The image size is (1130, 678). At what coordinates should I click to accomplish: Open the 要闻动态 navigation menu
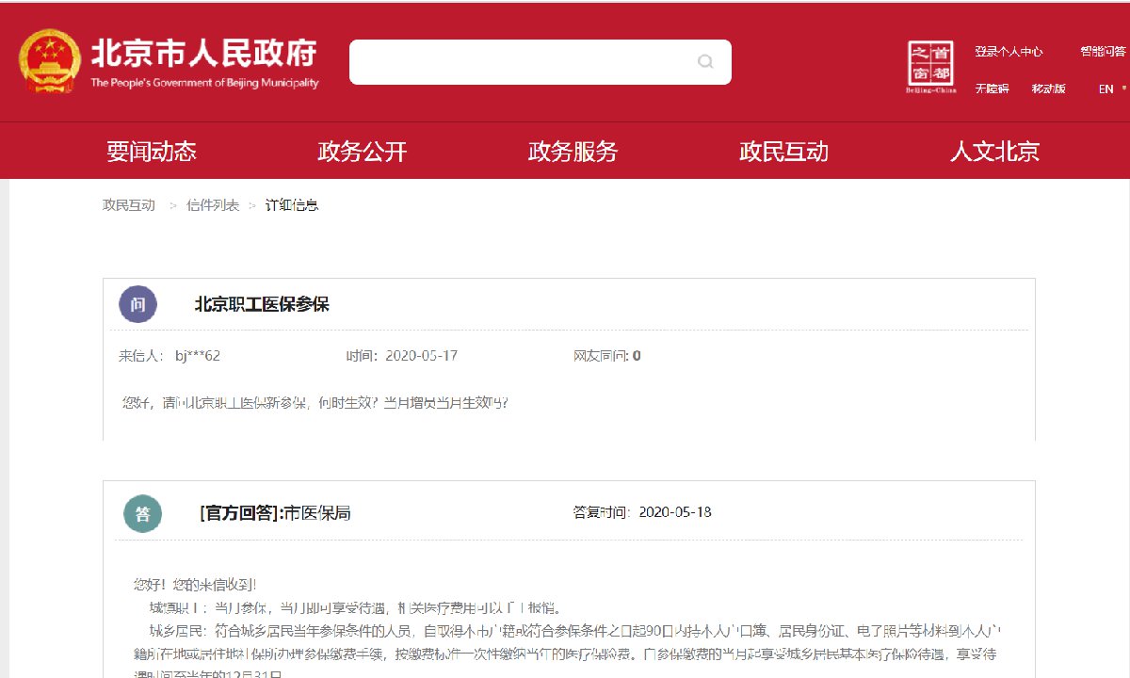(x=151, y=151)
